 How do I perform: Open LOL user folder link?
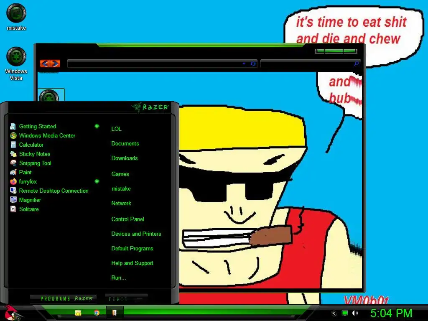coord(116,129)
